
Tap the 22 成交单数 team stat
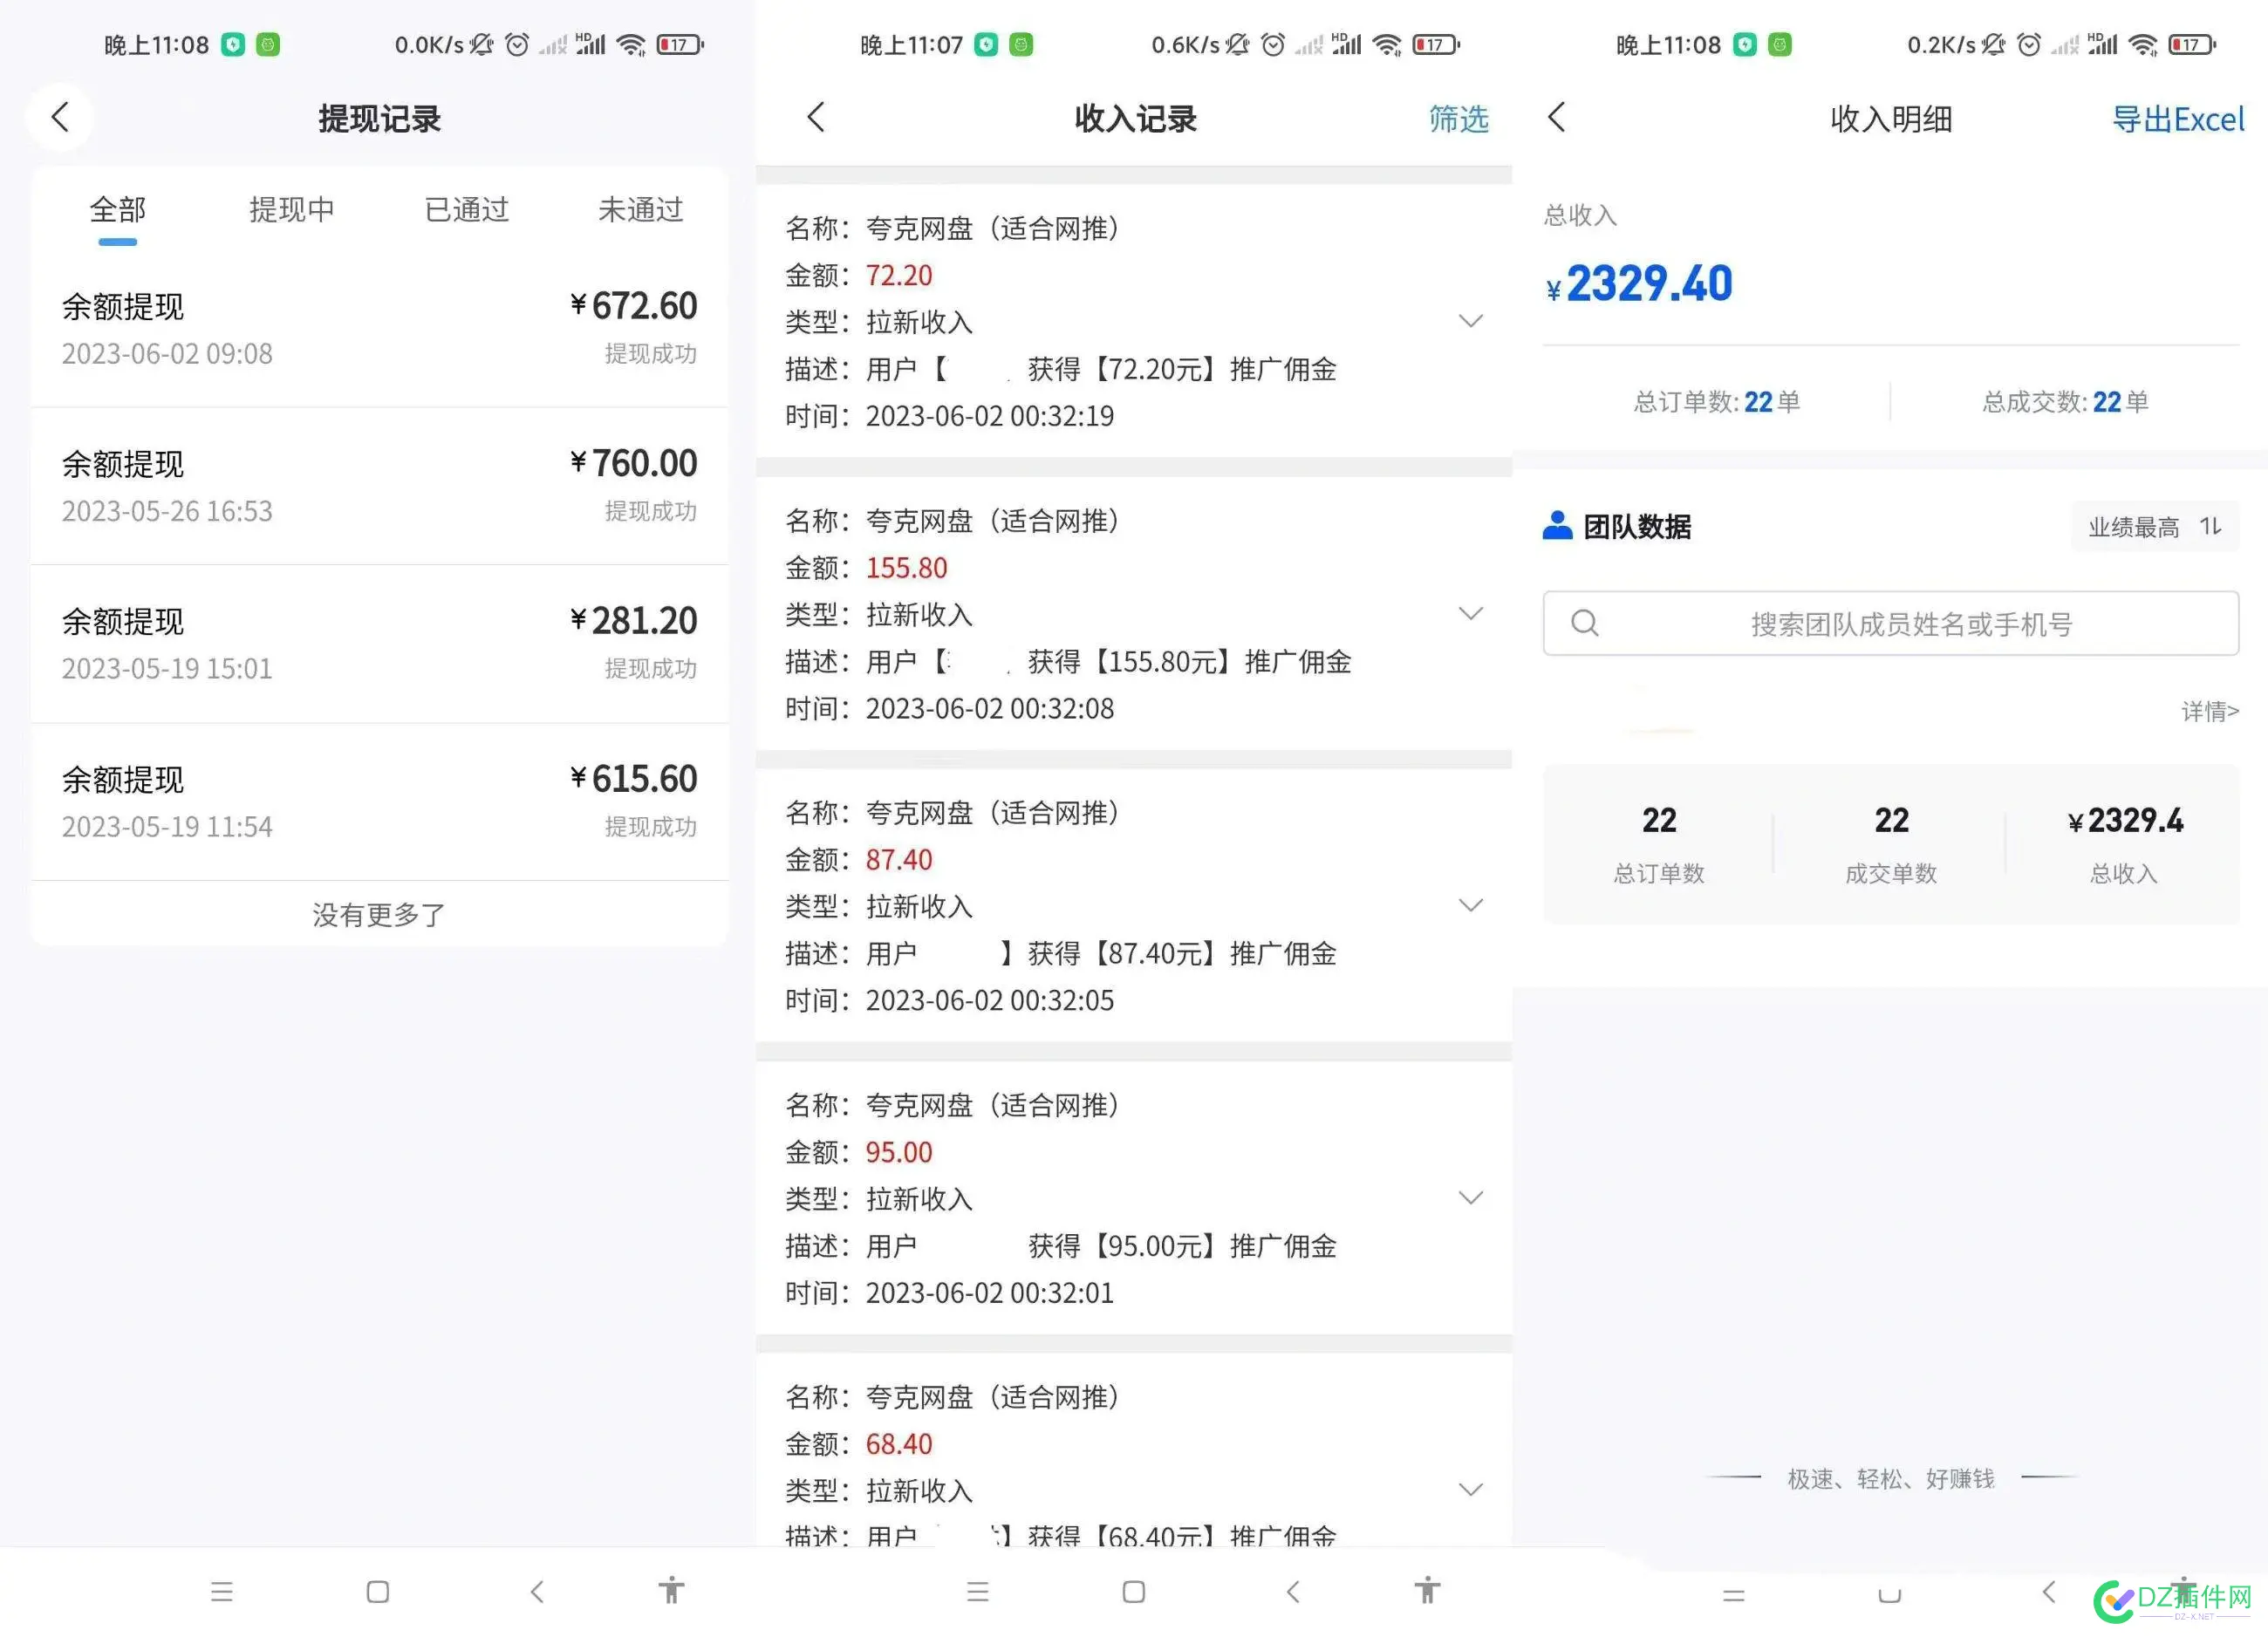(1891, 845)
